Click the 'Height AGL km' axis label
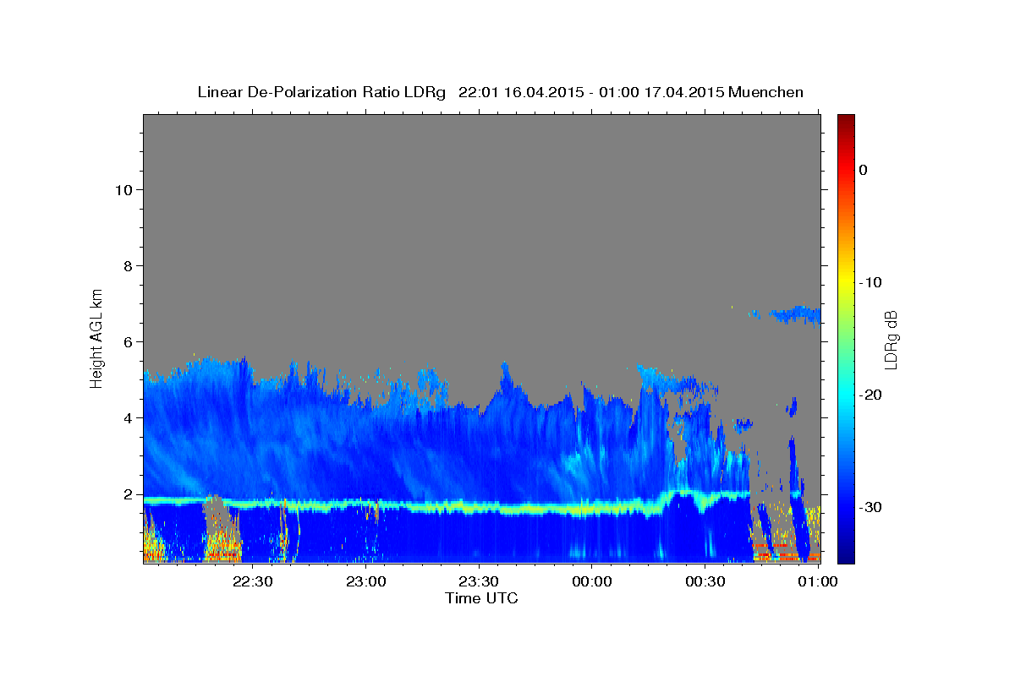This screenshot has width=1015, height=676. point(96,337)
